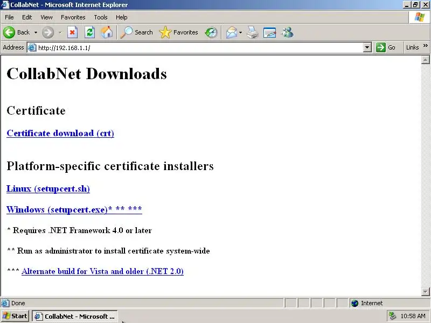This screenshot has height=323, width=431.
Task: Open the File menu
Action: pos(9,17)
